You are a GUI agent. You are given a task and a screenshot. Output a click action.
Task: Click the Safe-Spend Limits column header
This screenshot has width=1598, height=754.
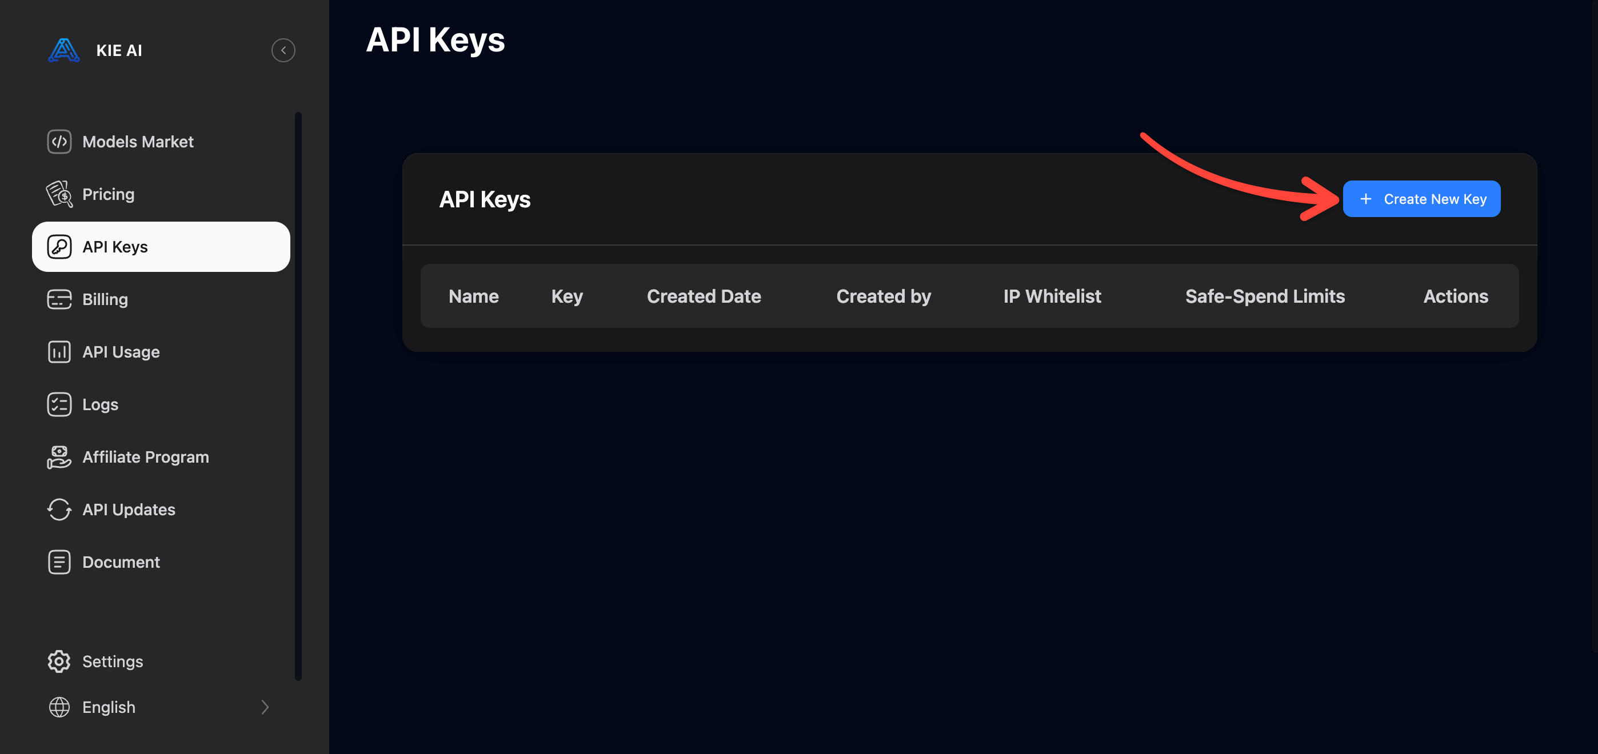(1265, 296)
